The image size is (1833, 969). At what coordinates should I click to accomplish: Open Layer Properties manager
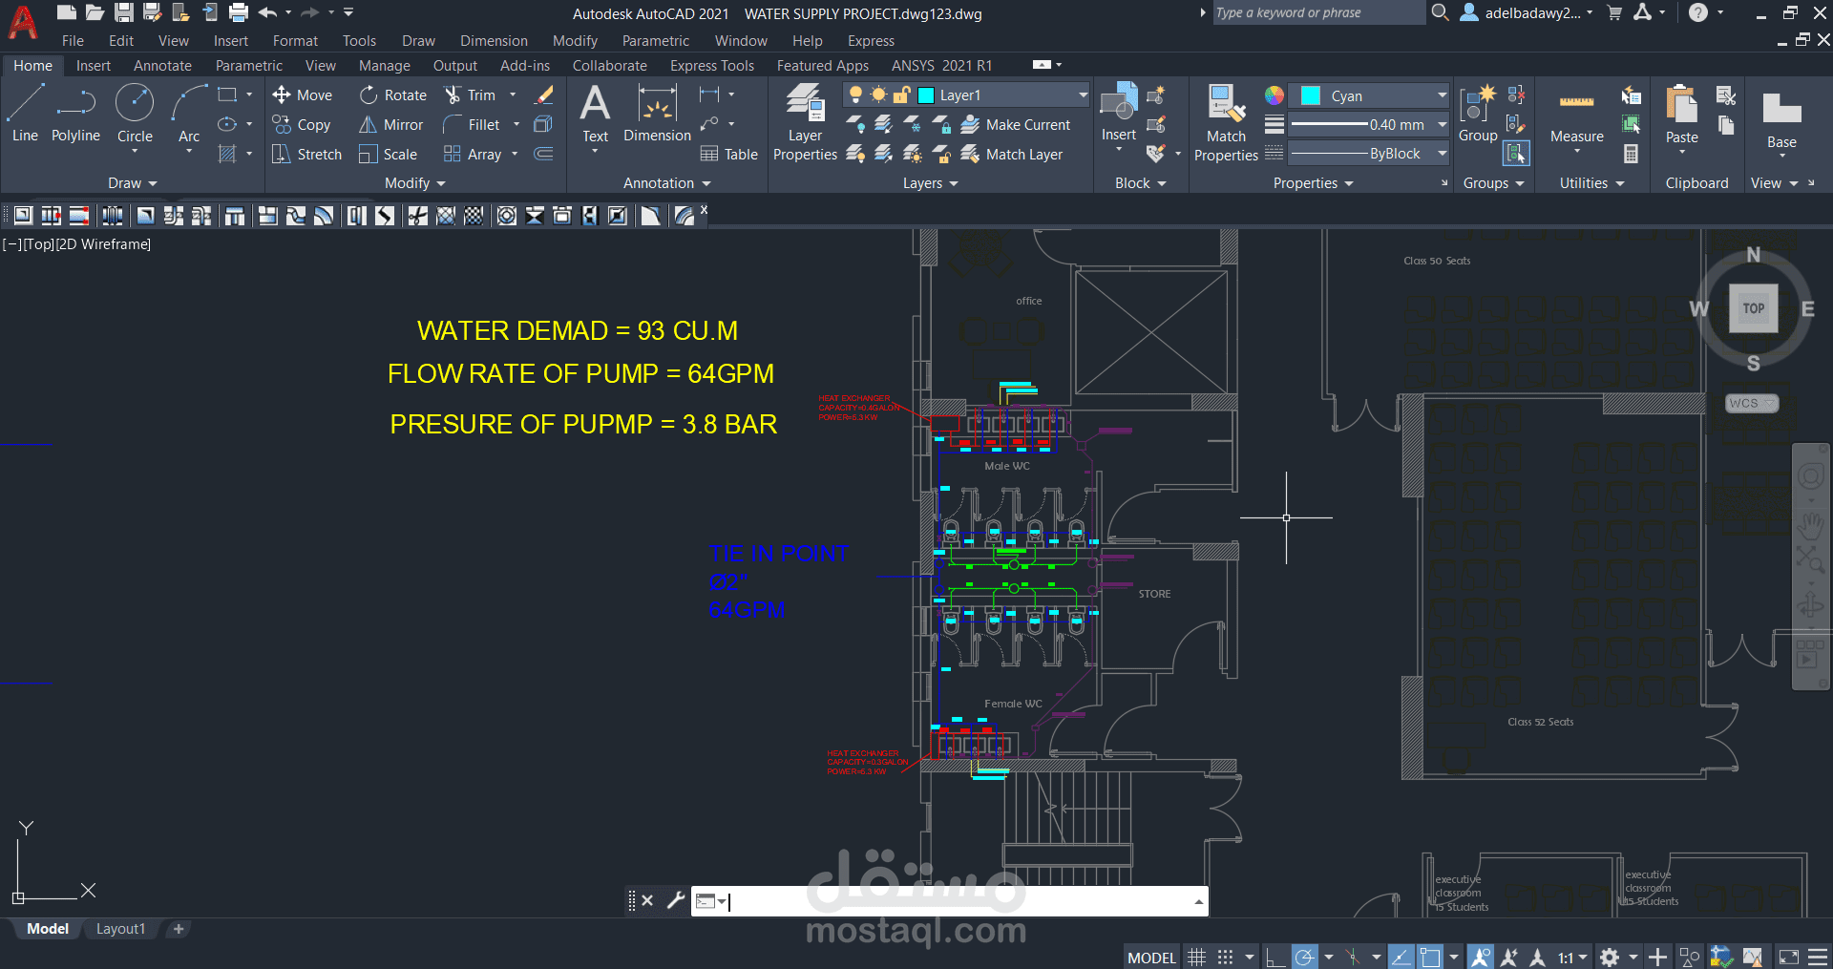tap(805, 121)
